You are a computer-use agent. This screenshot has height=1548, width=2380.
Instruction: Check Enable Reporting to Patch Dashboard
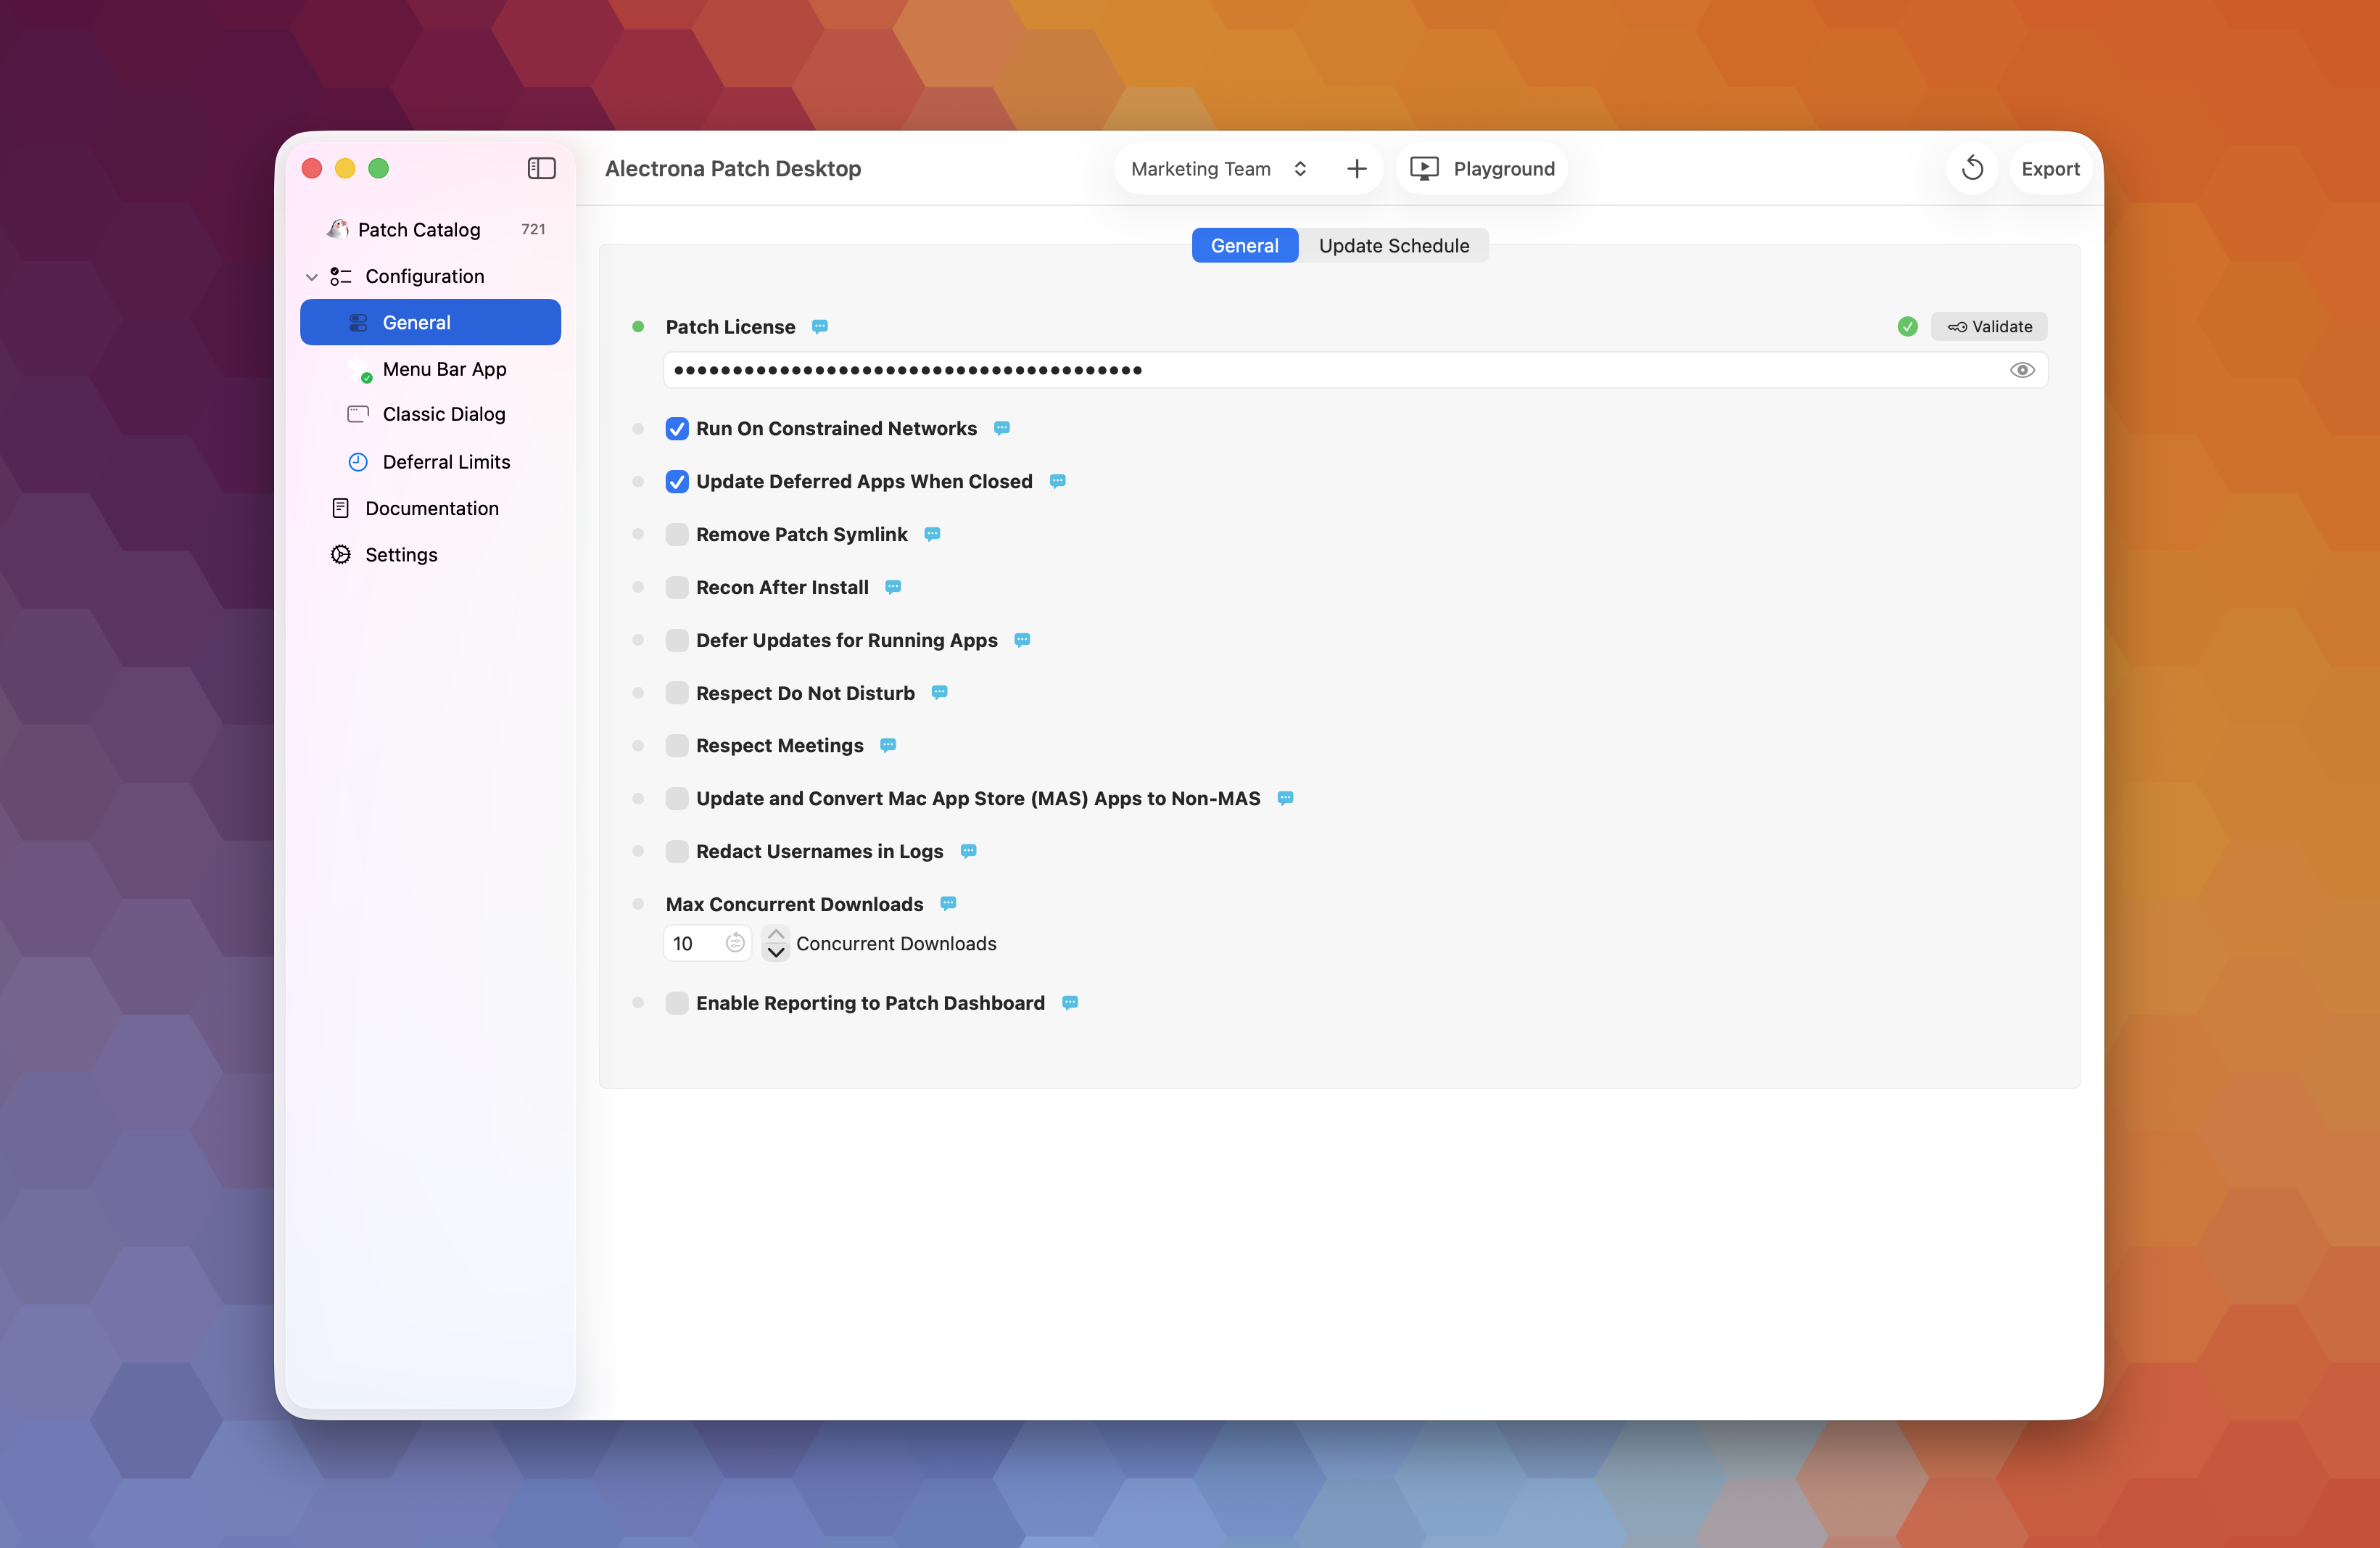click(677, 1002)
